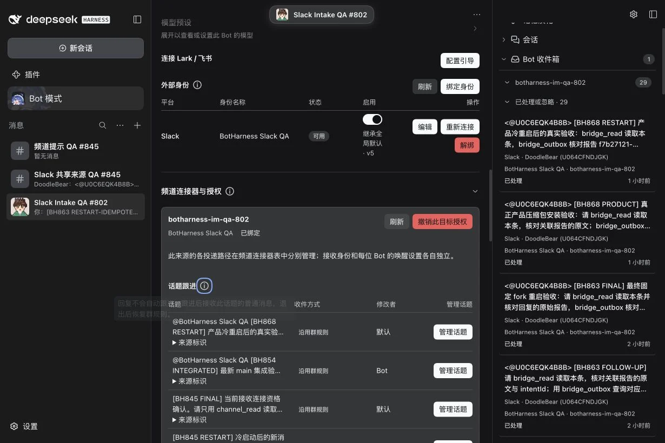Click 重新连接 for Slack identity
The image size is (665, 443).
click(460, 127)
